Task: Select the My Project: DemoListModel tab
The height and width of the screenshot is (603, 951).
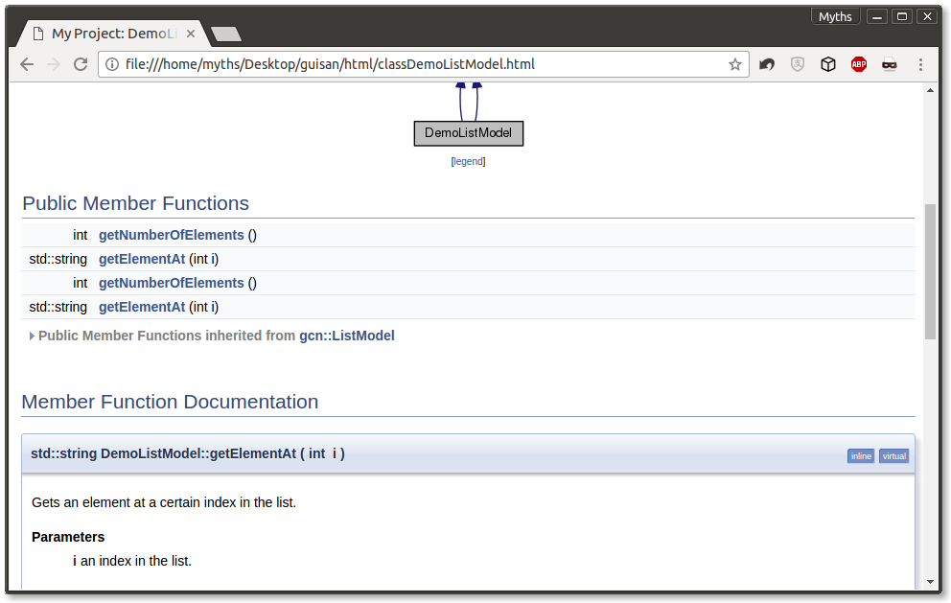Action: pyautogui.click(x=113, y=34)
